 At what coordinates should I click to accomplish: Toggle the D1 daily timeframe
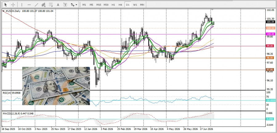point(127,5)
